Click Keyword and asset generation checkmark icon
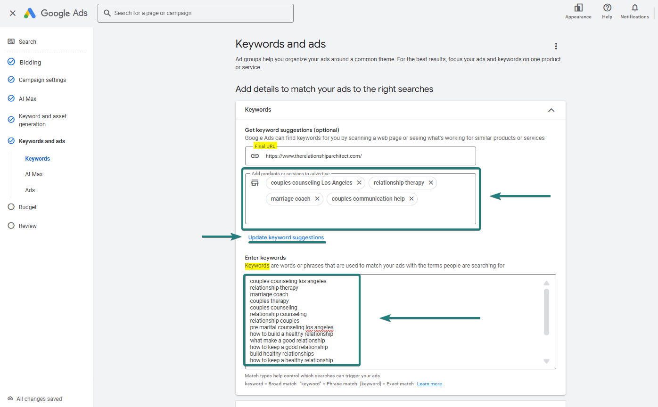 [x=11, y=120]
